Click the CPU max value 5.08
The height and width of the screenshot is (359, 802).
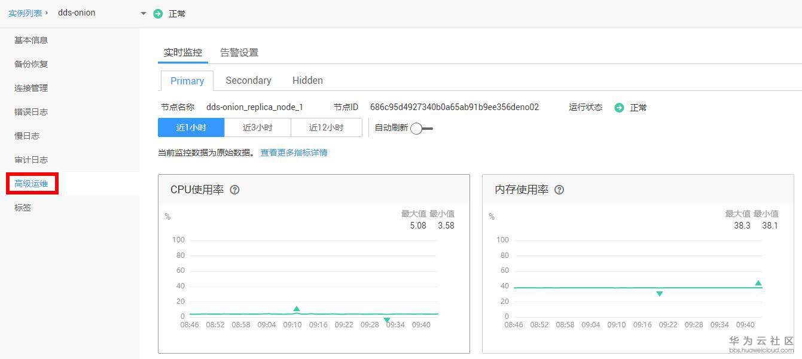(418, 226)
